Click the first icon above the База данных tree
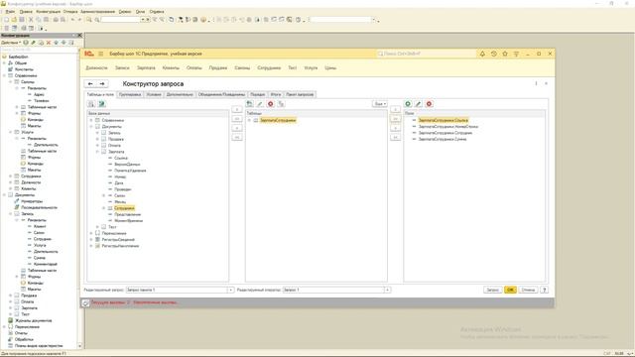This screenshot has height=357, width=635. click(91, 104)
